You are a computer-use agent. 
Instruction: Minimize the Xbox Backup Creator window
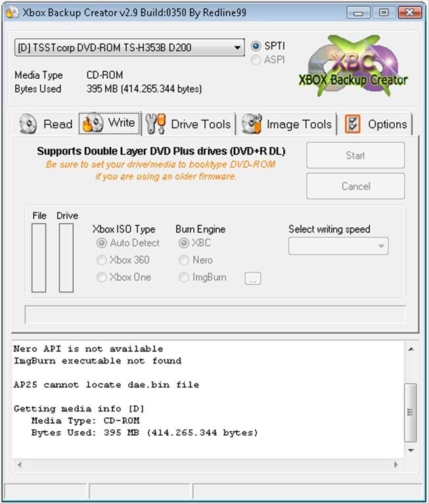(358, 13)
